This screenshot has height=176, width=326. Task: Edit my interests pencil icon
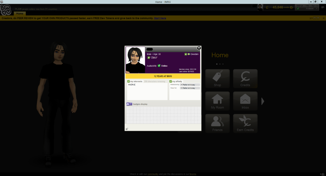(129, 81)
